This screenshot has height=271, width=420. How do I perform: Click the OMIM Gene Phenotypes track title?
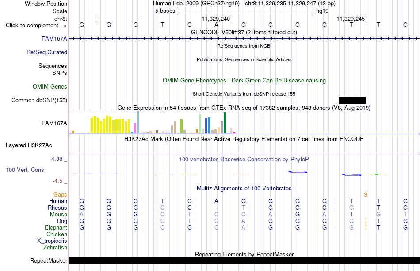pos(244,81)
